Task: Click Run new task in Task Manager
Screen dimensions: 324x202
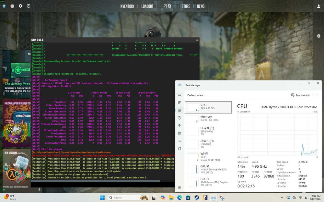Action: click(300, 95)
